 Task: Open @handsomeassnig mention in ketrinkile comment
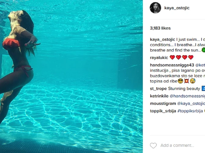pyautogui.click(x=187, y=96)
